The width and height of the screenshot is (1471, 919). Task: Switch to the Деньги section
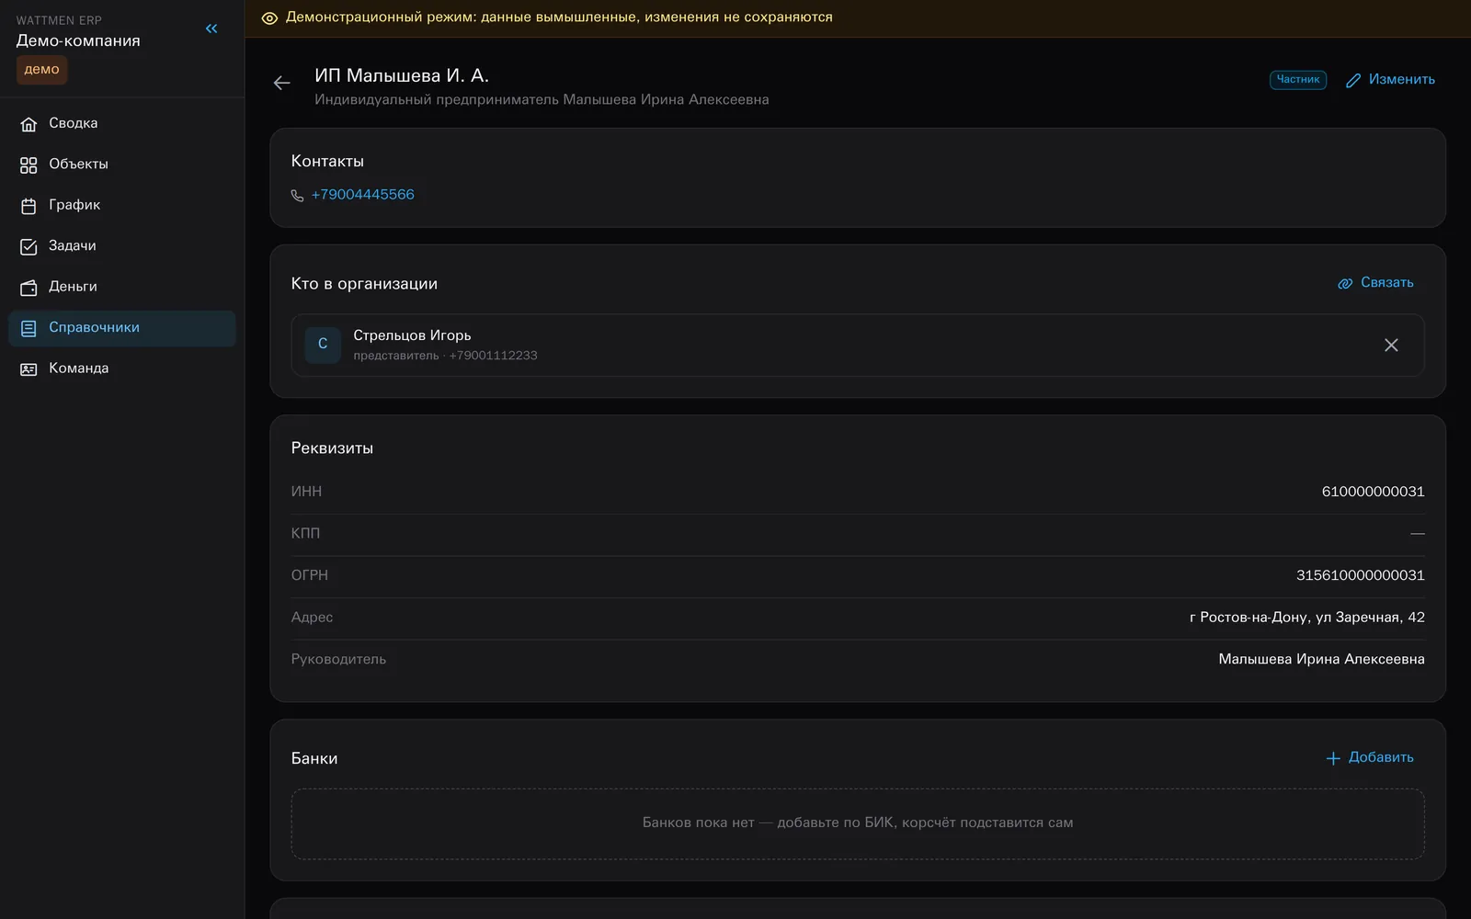pyautogui.click(x=122, y=287)
